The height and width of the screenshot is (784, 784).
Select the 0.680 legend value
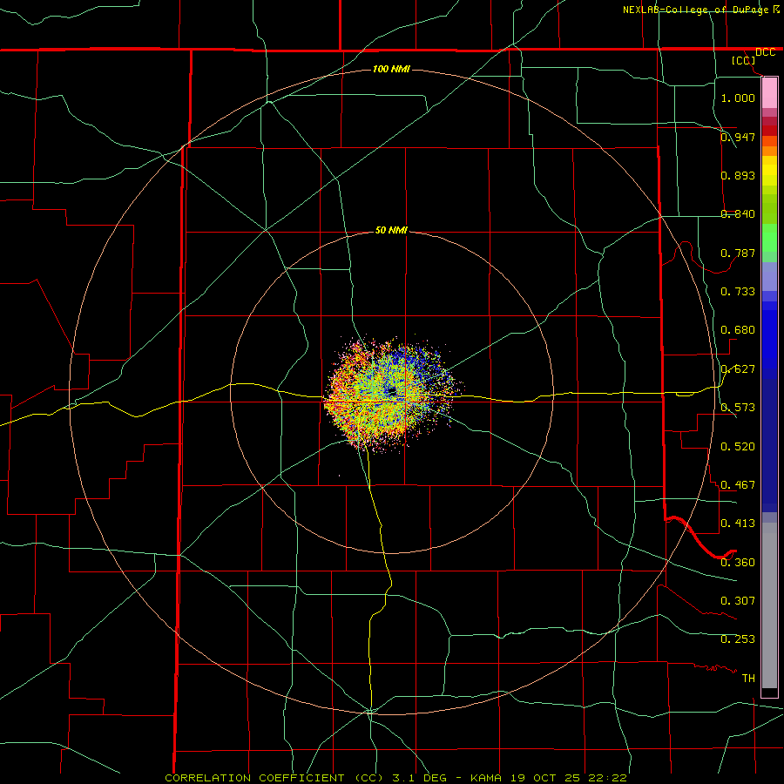(x=738, y=330)
